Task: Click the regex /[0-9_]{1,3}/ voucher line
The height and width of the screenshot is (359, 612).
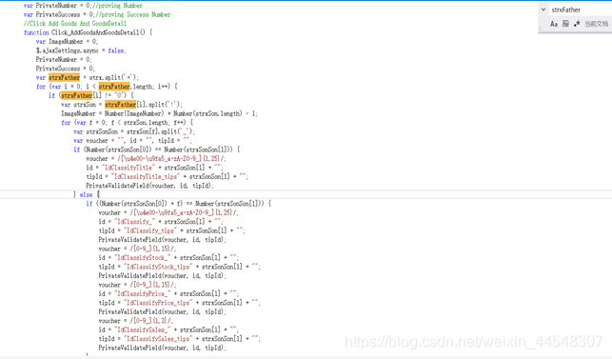Action: [135, 320]
